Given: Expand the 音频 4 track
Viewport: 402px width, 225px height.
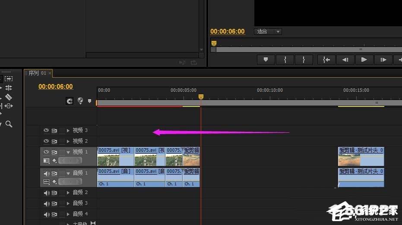Looking at the screenshot, I should (x=68, y=214).
